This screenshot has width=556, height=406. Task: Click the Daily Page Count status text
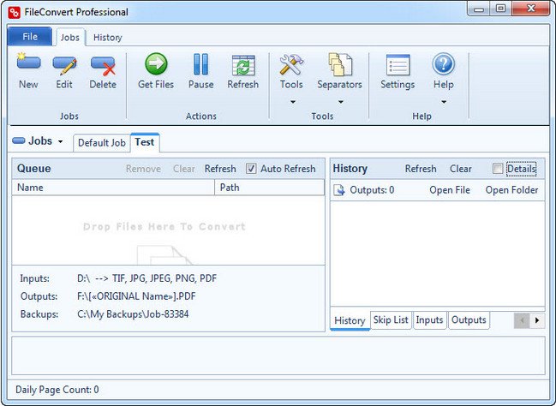[x=57, y=390]
